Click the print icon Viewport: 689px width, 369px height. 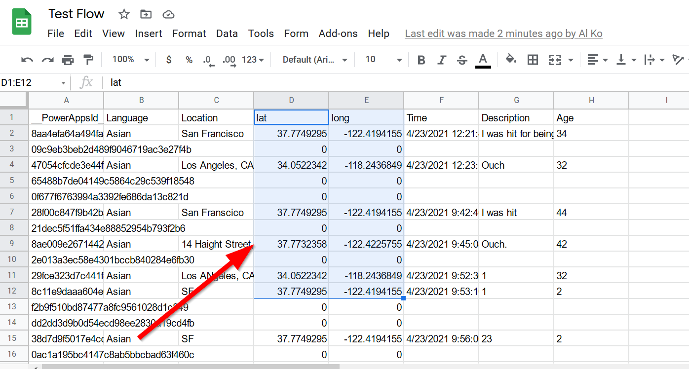68,60
